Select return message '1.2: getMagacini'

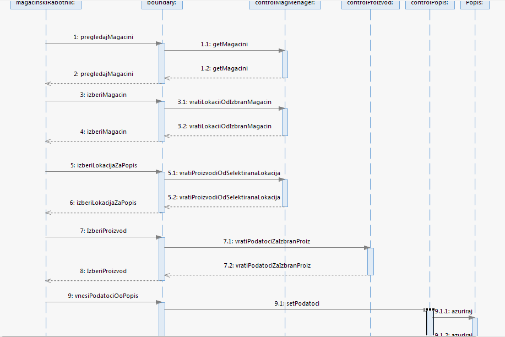point(224,68)
